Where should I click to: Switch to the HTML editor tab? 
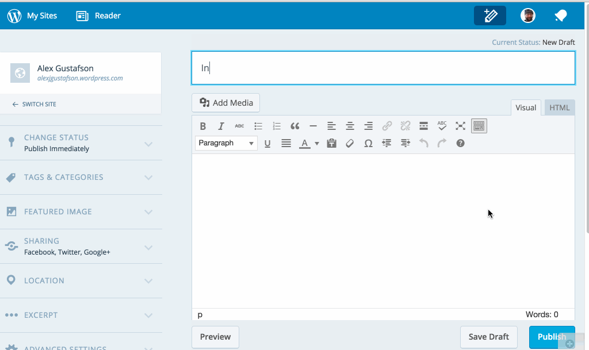(x=559, y=107)
